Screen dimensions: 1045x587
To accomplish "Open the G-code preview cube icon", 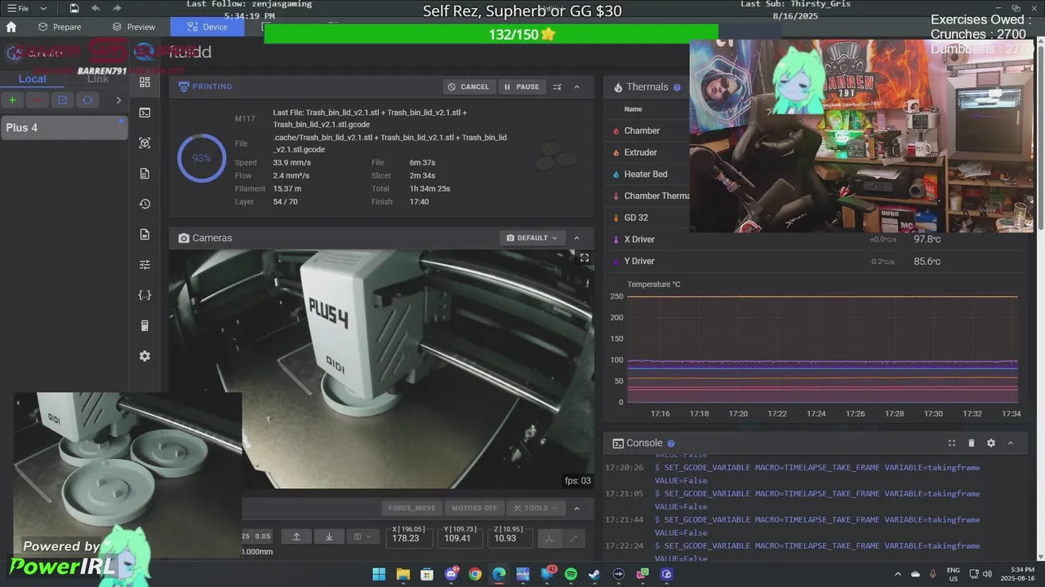I will 145,143.
